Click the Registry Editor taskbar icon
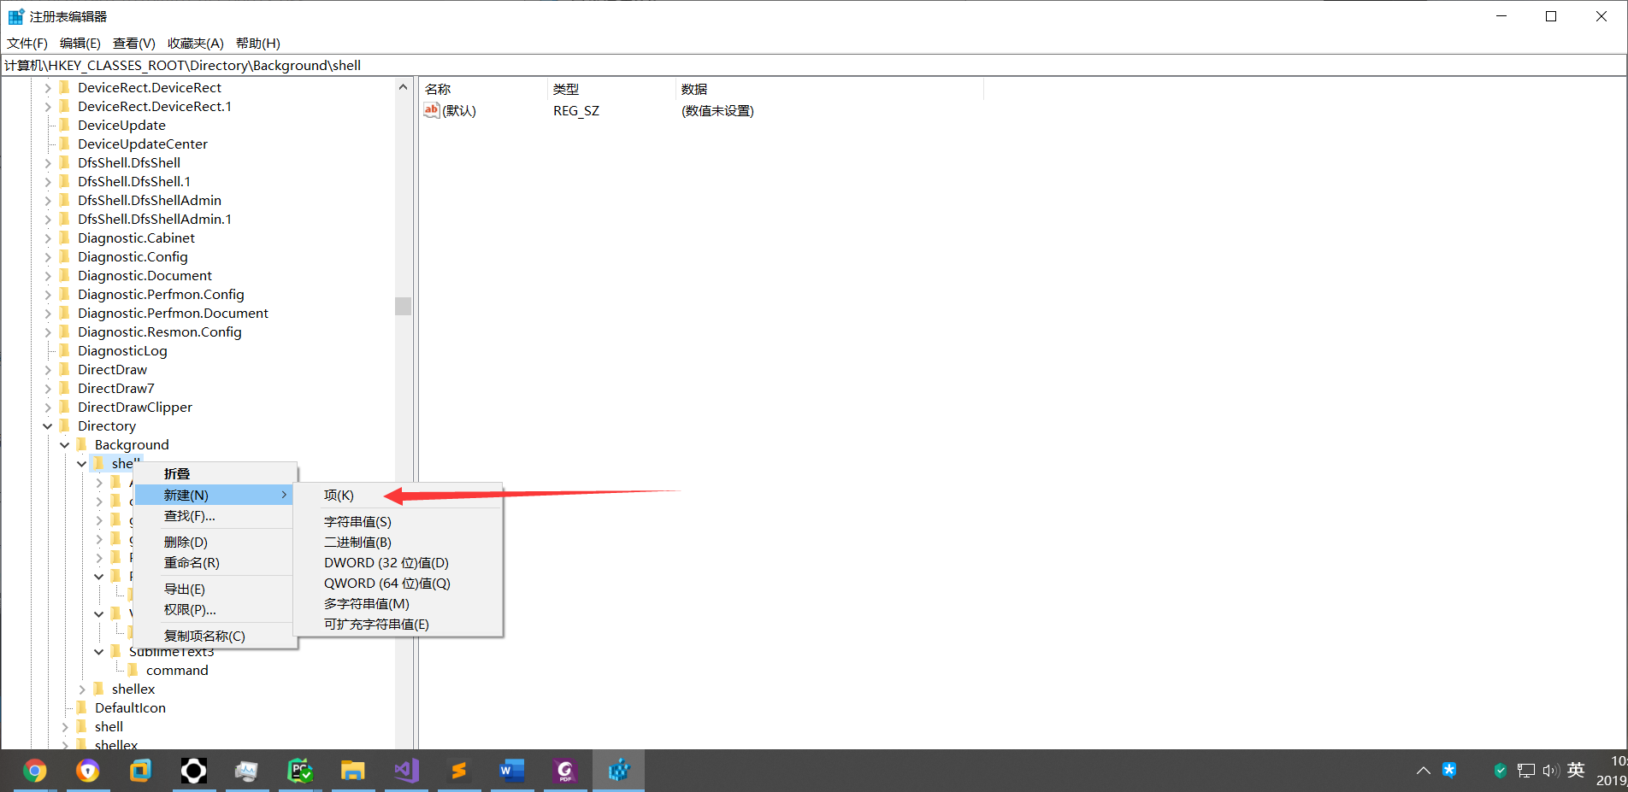 pos(619,771)
